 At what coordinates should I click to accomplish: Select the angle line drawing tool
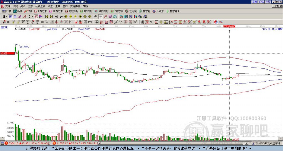pyautogui.click(x=116, y=22)
